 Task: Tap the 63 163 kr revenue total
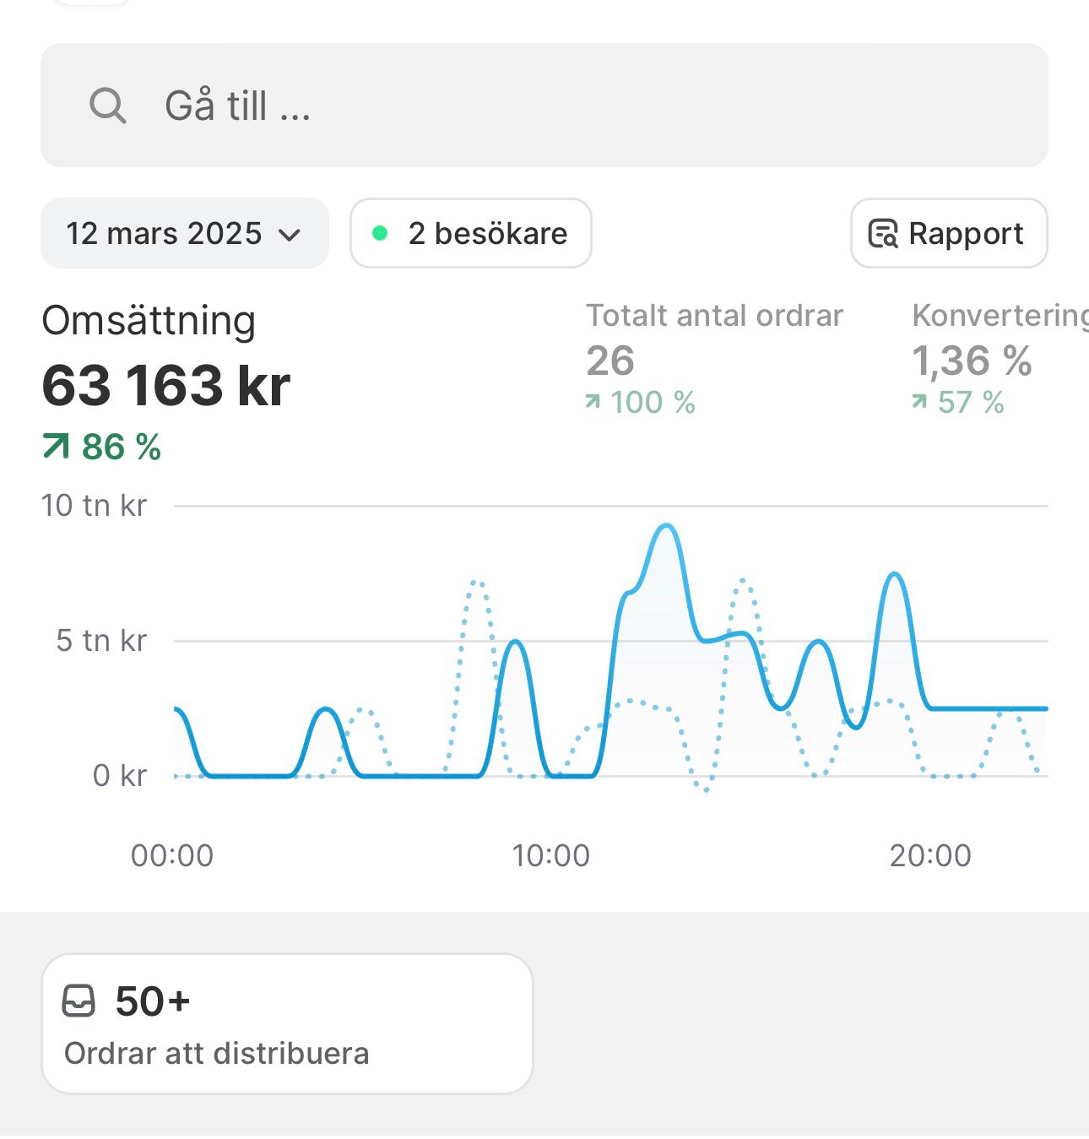165,386
